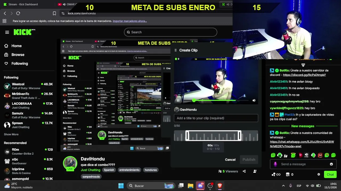Click the Kick logo

click(24, 32)
